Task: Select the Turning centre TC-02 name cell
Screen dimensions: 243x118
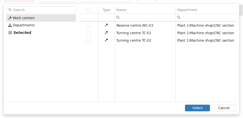Action: tap(145, 41)
